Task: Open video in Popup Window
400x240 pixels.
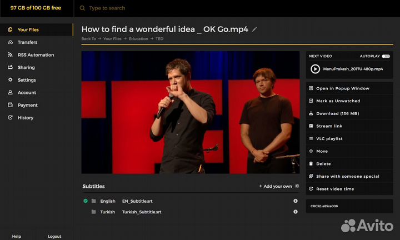Action: 342,88
